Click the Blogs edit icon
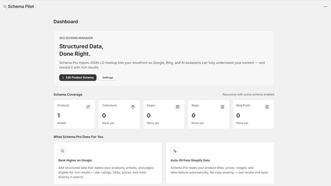Image resolution: width=331 pixels, height=186 pixels. click(223, 107)
